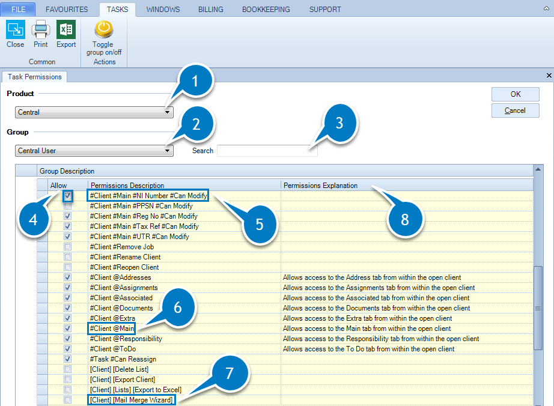
Task: Click 'Allows access to the To Do tab' explanation
Action: coord(368,349)
